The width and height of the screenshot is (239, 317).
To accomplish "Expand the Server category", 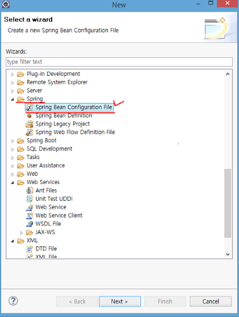I will (13, 91).
